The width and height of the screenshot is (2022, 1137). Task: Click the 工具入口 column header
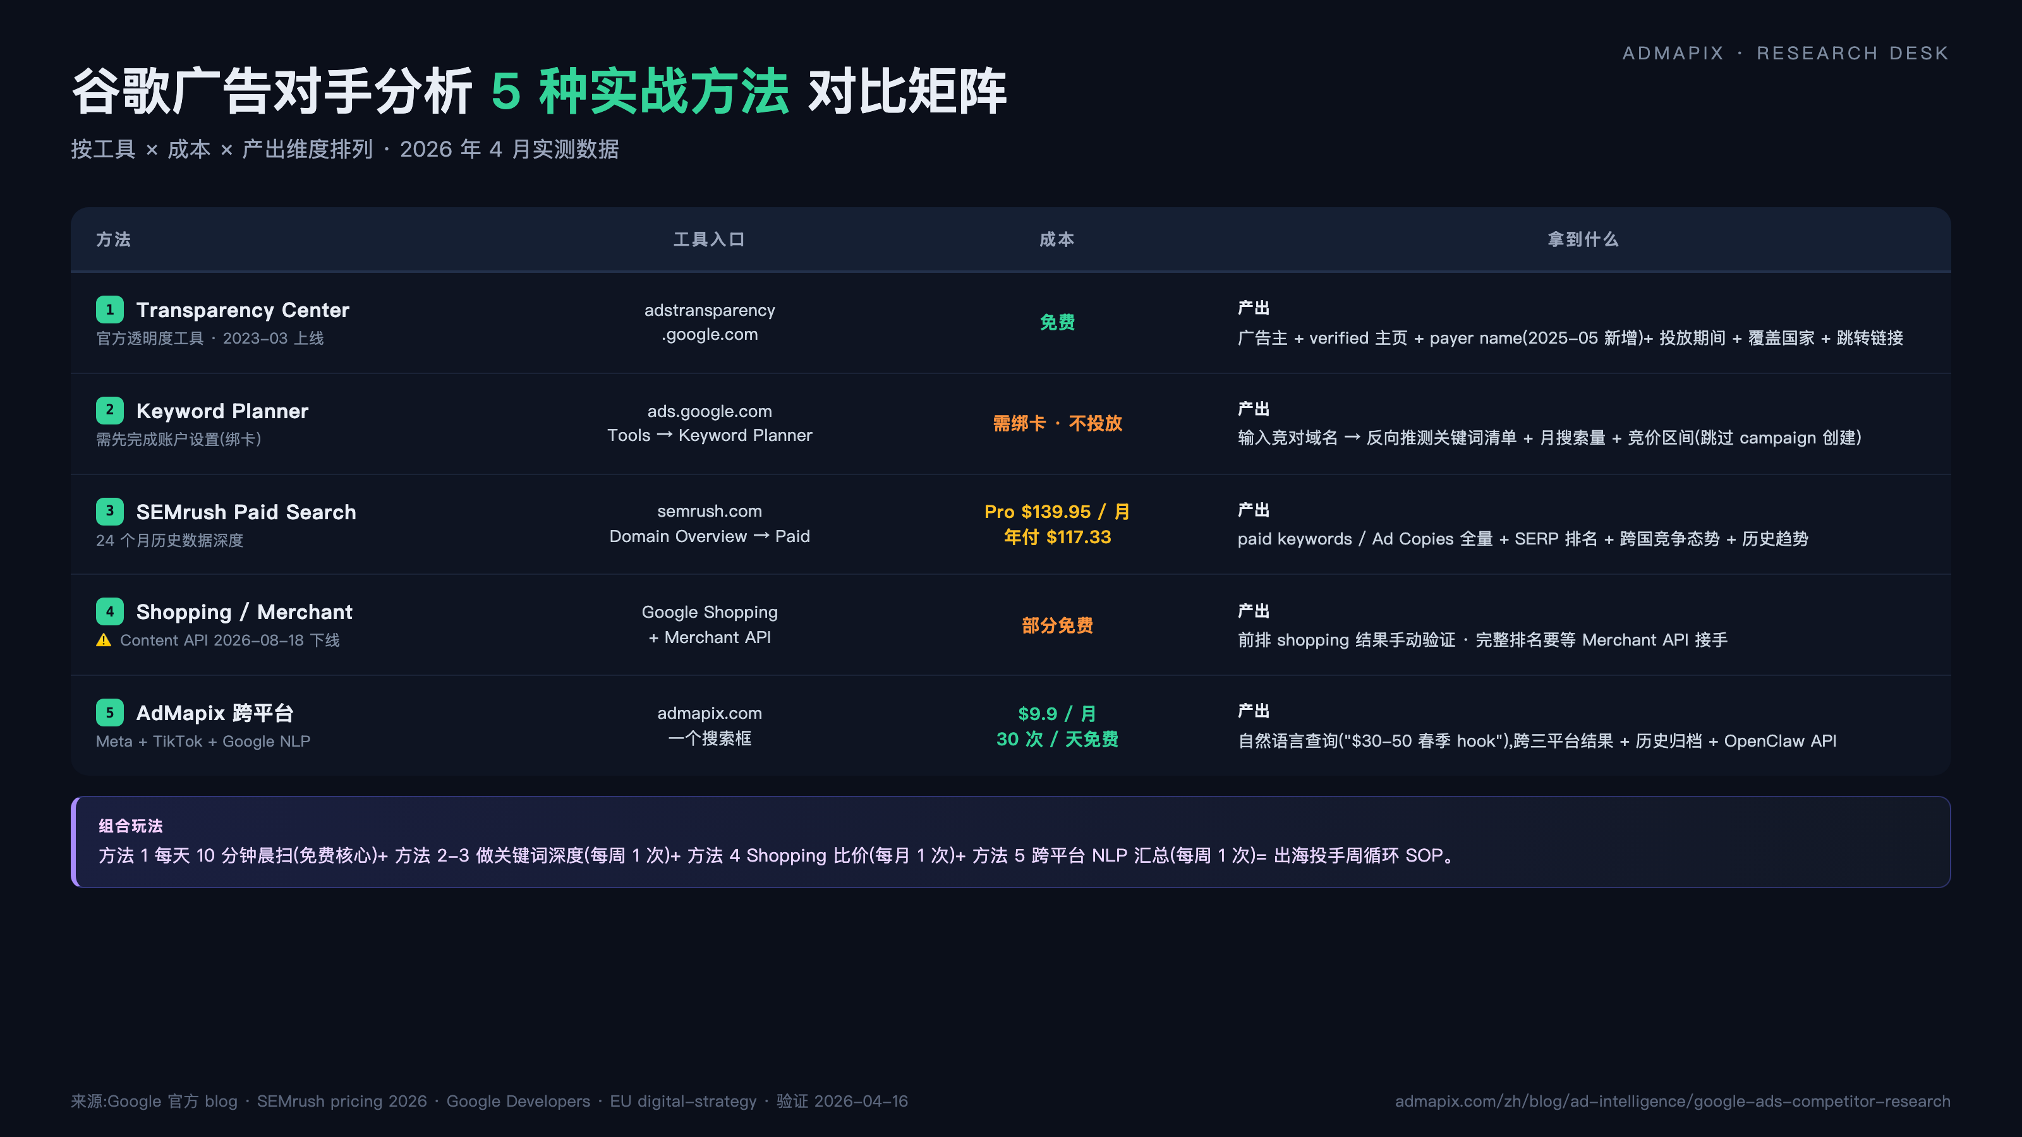(709, 239)
